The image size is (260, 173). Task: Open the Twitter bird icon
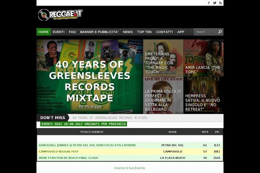tap(215, 3)
